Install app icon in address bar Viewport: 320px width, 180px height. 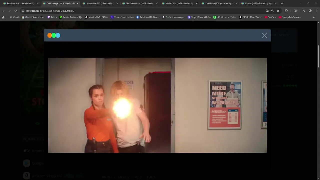267,11
